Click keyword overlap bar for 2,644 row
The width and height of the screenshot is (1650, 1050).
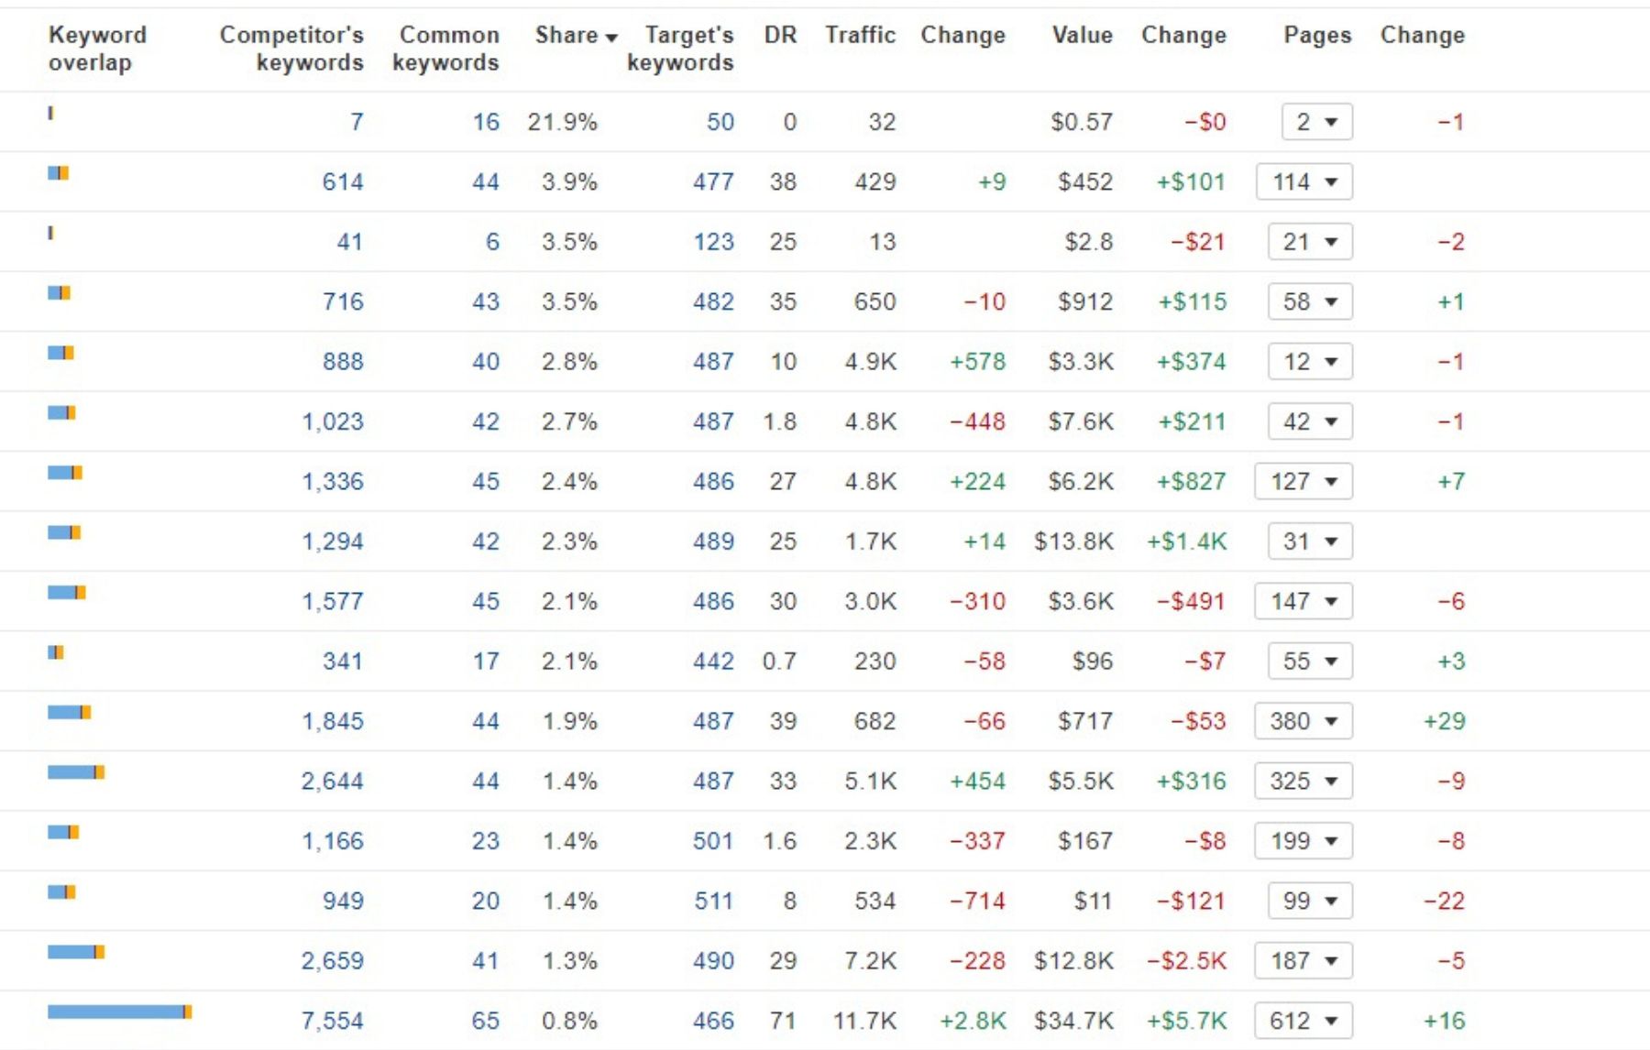tap(76, 772)
